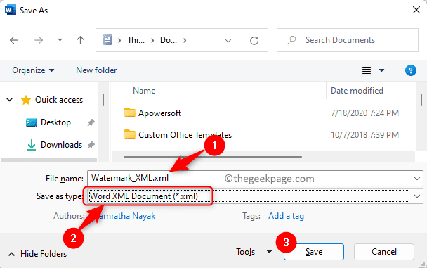The width and height of the screenshot is (427, 268).
Task: Click the Search Documents field
Action: tap(348, 40)
